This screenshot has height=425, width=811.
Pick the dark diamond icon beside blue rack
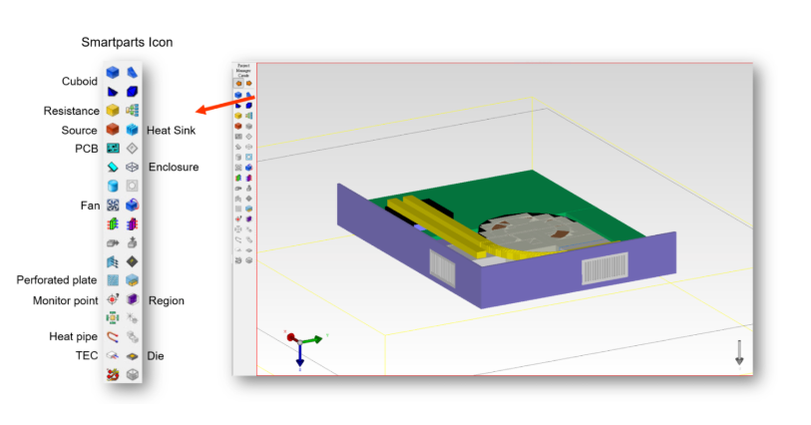132,261
